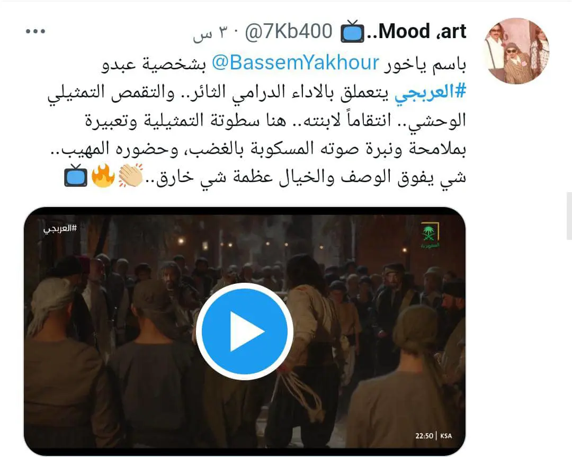Click the page scrollbar on the right edge
This screenshot has height=457, width=572.
point(569,216)
